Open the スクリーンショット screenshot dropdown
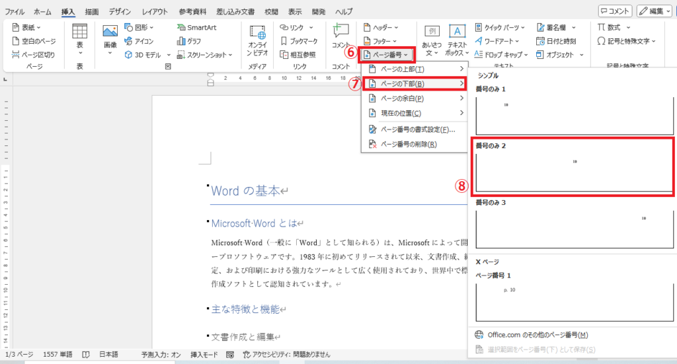 [x=205, y=55]
